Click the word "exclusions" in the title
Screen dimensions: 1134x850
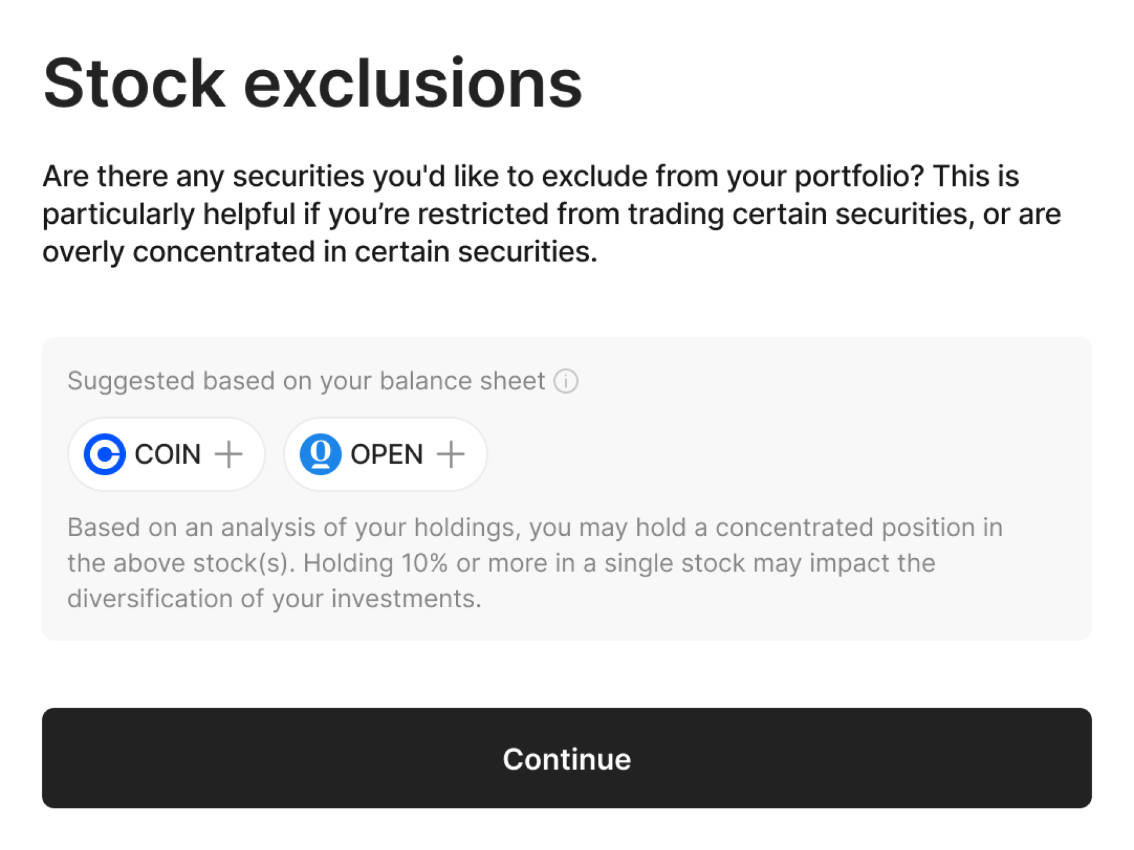point(412,83)
